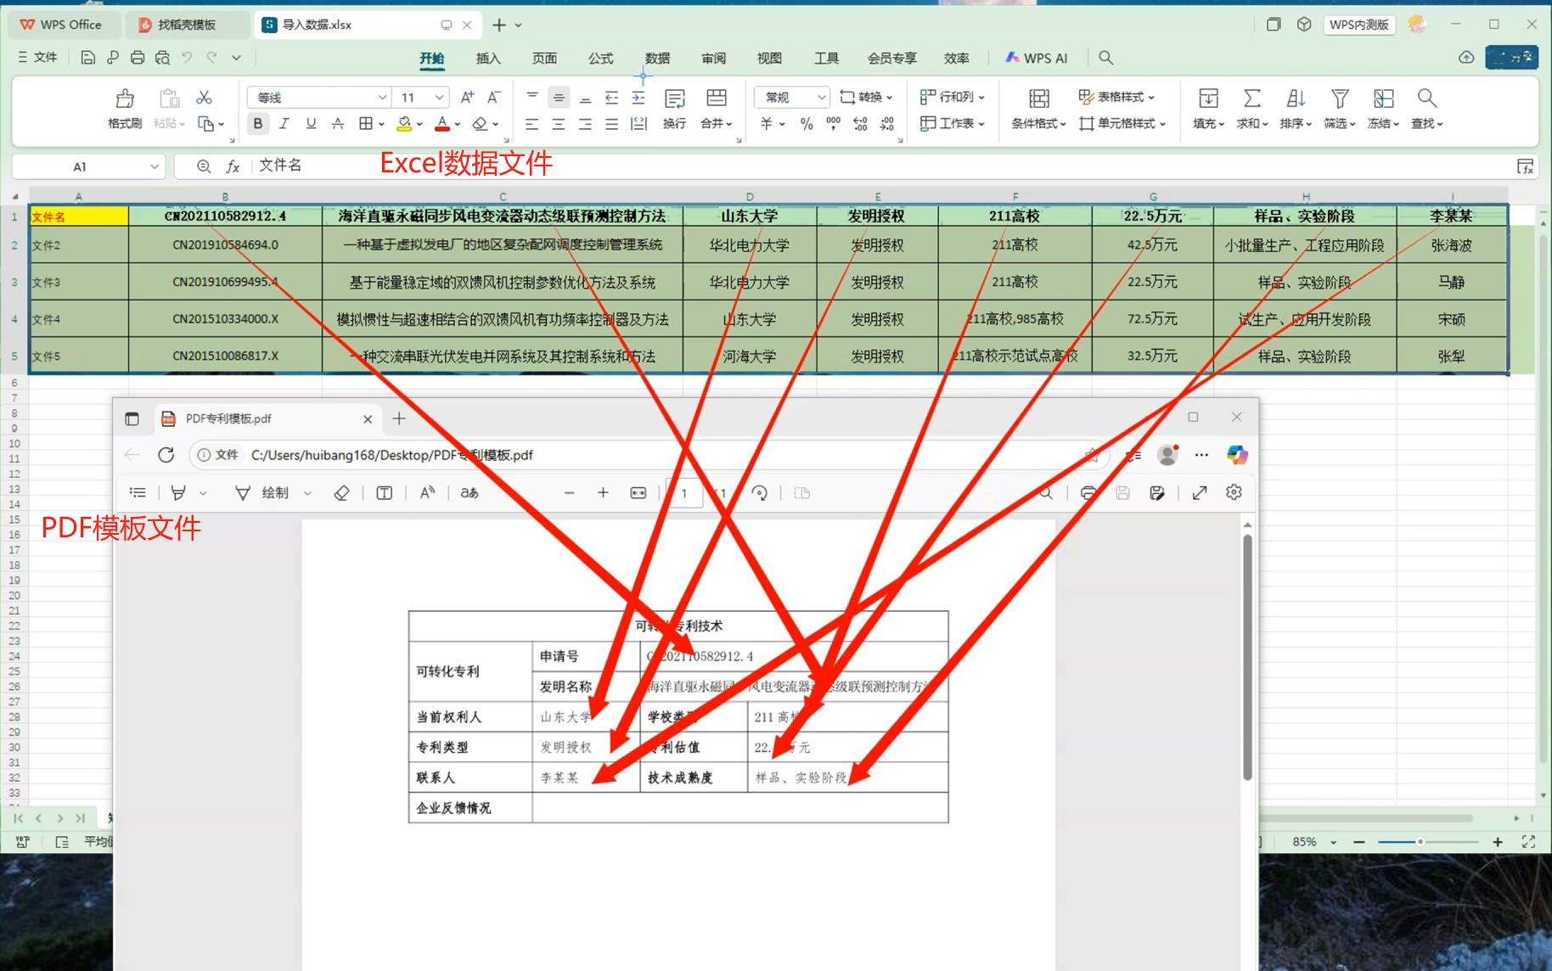Click the Print icon in quick access bar
The width and height of the screenshot is (1552, 971).
point(138,58)
